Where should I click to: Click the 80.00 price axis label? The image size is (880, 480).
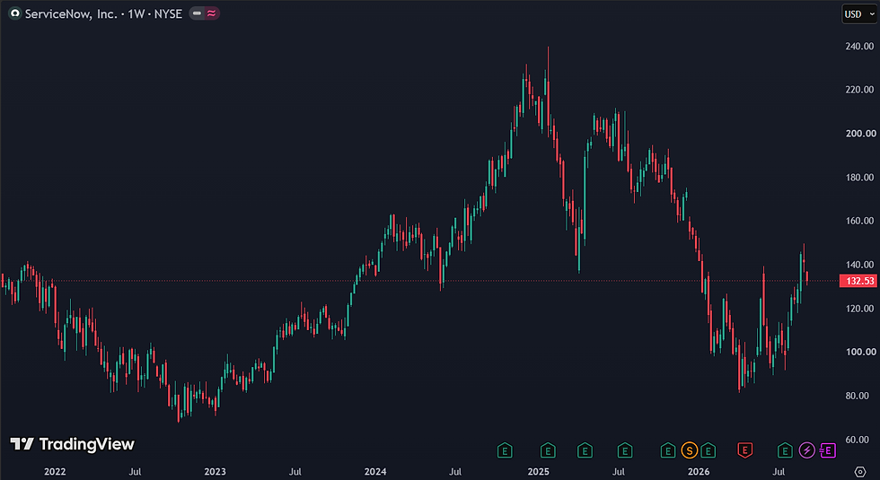[859, 396]
